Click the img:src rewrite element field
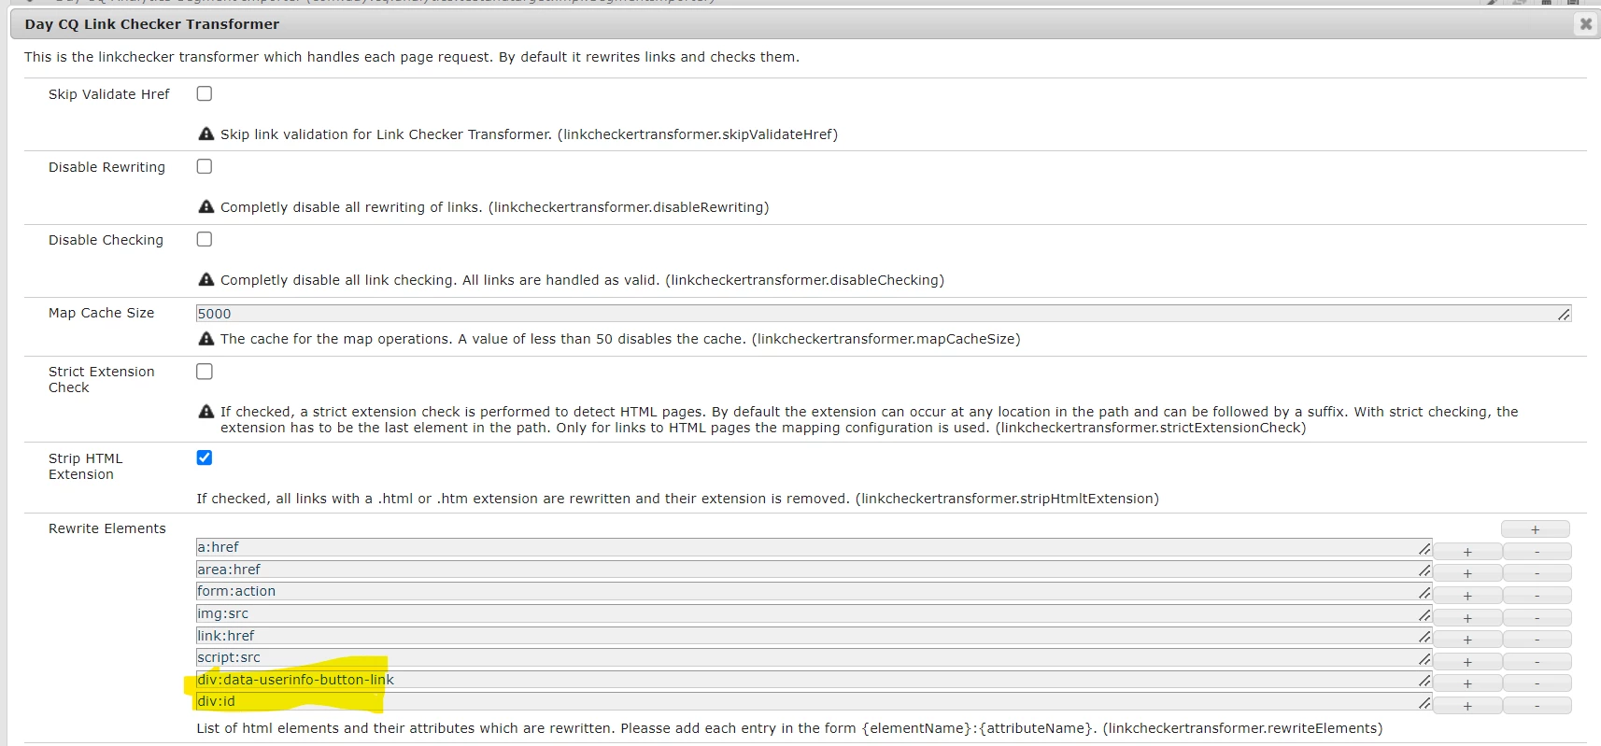The height and width of the screenshot is (746, 1601). pos(814,613)
